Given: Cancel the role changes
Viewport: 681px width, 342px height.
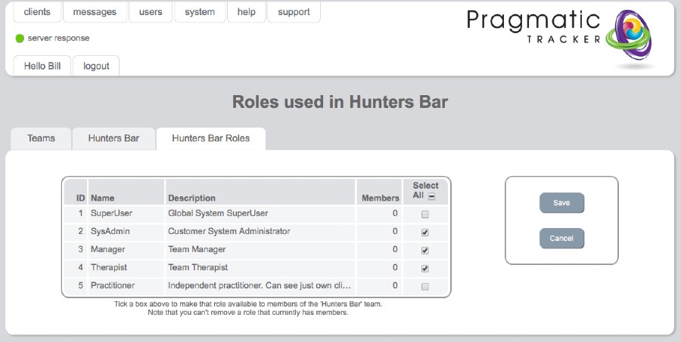Looking at the screenshot, I should pos(561,239).
